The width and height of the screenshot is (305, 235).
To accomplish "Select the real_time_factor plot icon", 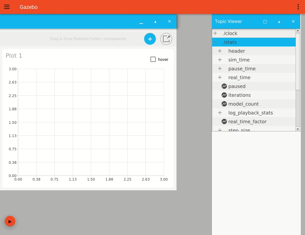I will [224, 121].
